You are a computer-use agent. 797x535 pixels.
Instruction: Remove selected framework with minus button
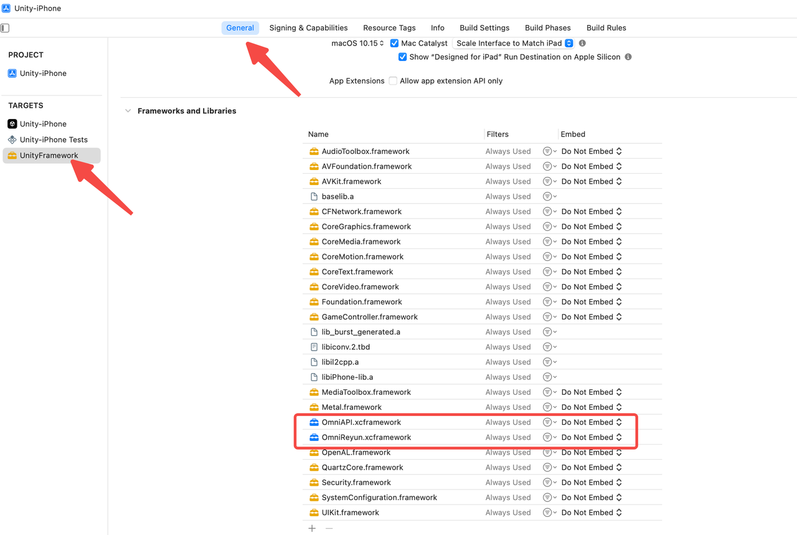[329, 528]
